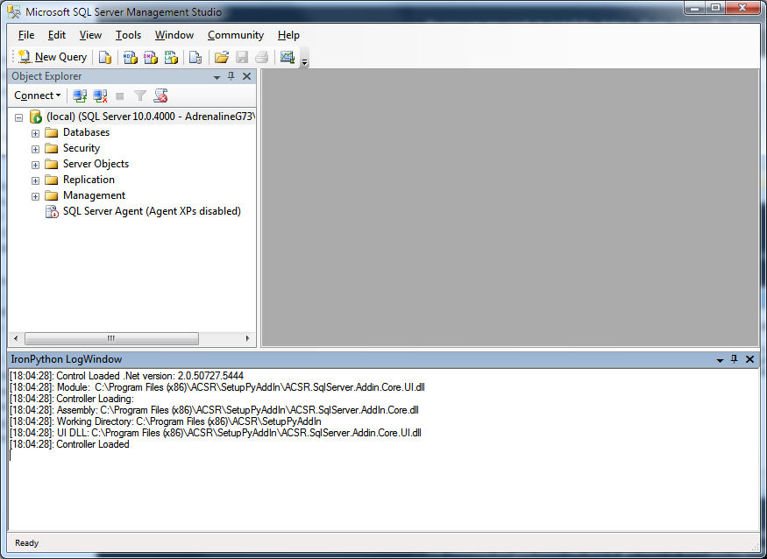Screen dimensions: 767x559
Task: Click the Disconnect icon in Object Explorer
Action: pyautogui.click(x=100, y=96)
